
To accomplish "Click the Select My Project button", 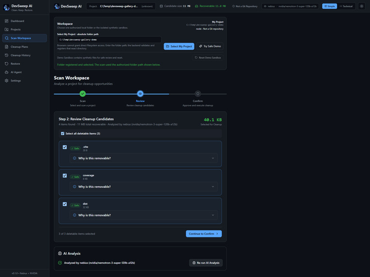I will tap(179, 46).
